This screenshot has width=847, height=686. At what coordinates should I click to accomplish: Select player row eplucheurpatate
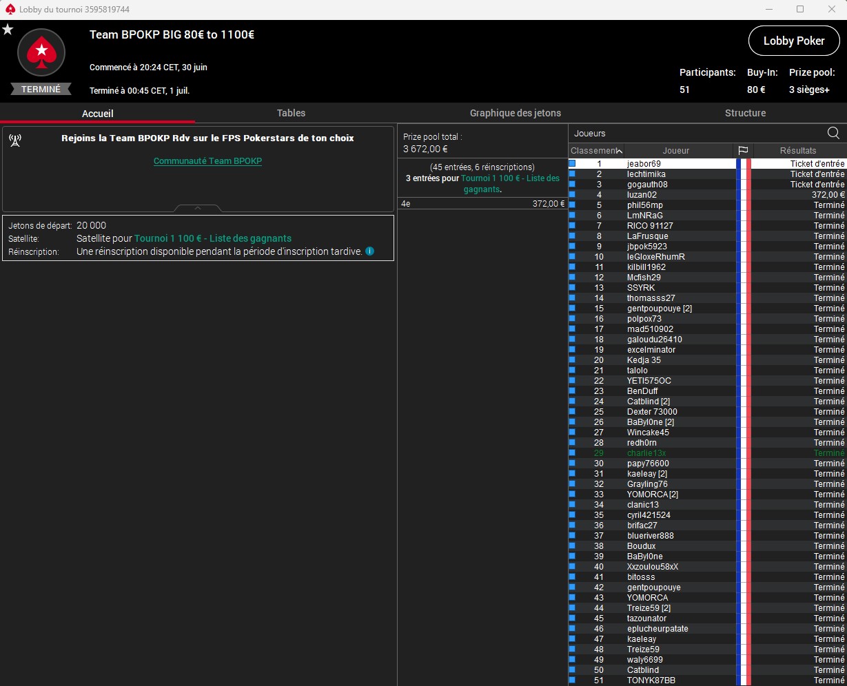(707, 628)
